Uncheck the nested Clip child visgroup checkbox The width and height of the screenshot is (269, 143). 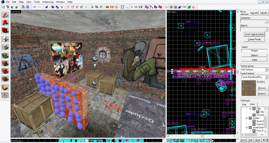click(x=258, y=112)
